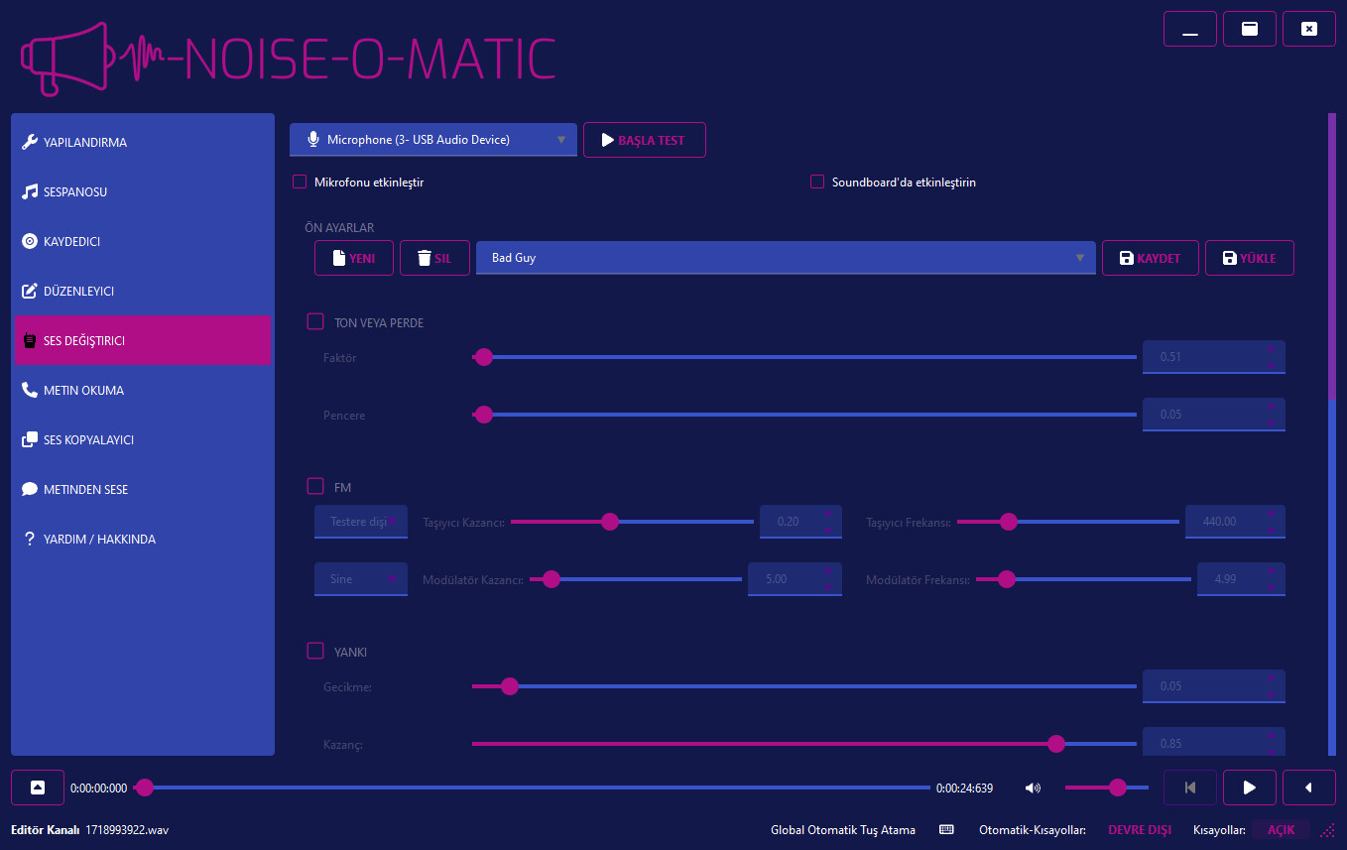The width and height of the screenshot is (1347, 850).
Task: Click the speaker volume icon
Action: point(1033,789)
